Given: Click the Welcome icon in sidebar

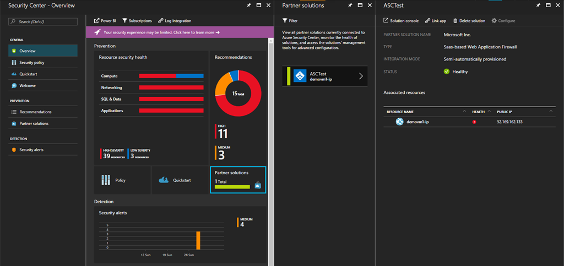Looking at the screenshot, I should tap(14, 85).
